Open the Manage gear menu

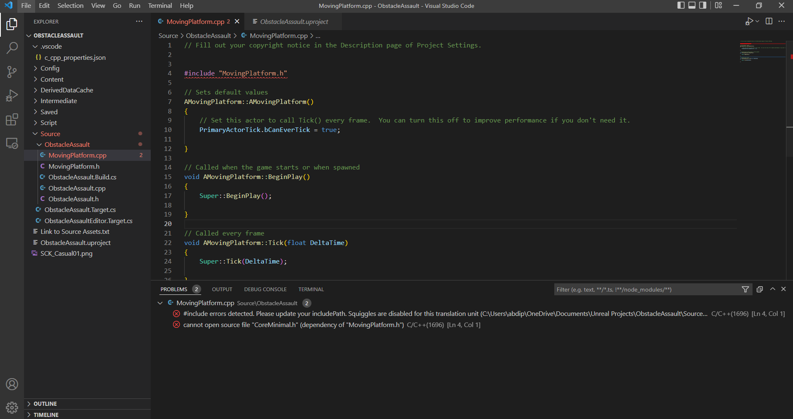[12, 407]
